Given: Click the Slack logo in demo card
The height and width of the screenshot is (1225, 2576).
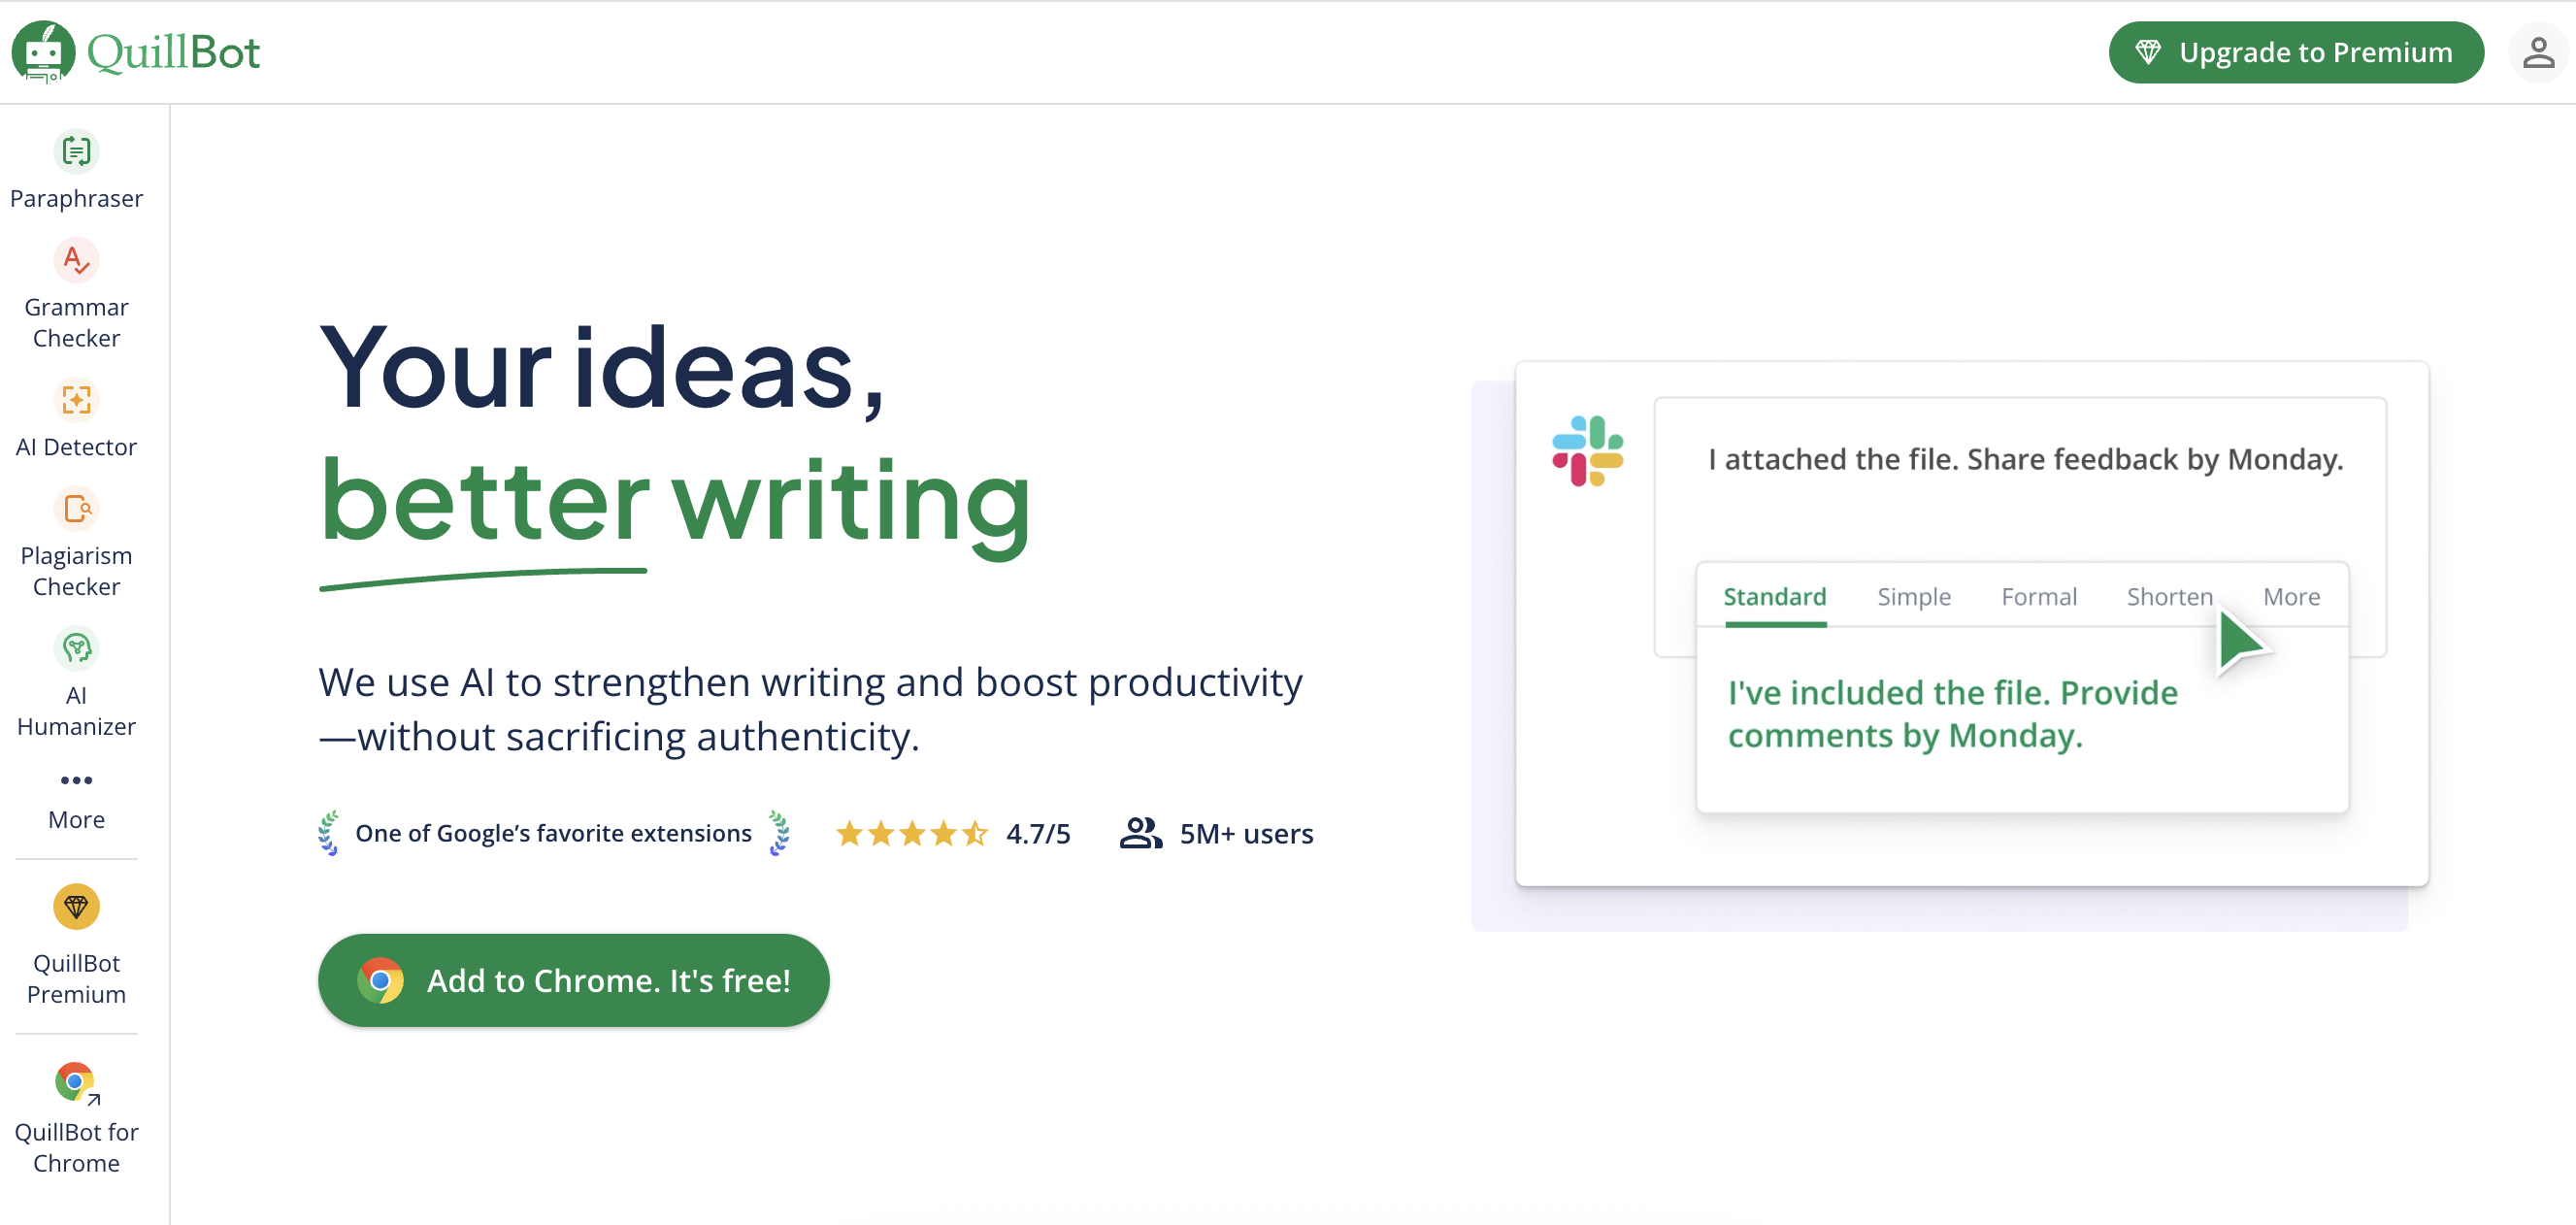Looking at the screenshot, I should coord(1587,452).
